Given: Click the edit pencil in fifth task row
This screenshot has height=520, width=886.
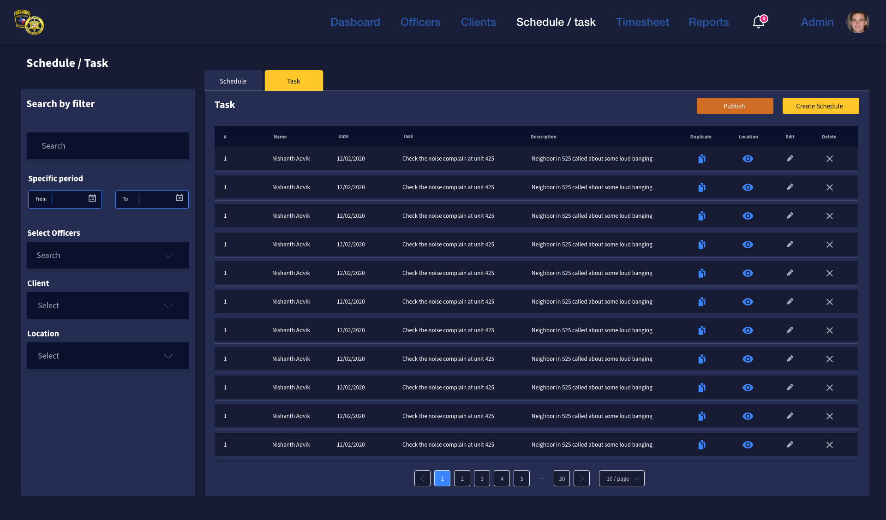Looking at the screenshot, I should (x=790, y=273).
